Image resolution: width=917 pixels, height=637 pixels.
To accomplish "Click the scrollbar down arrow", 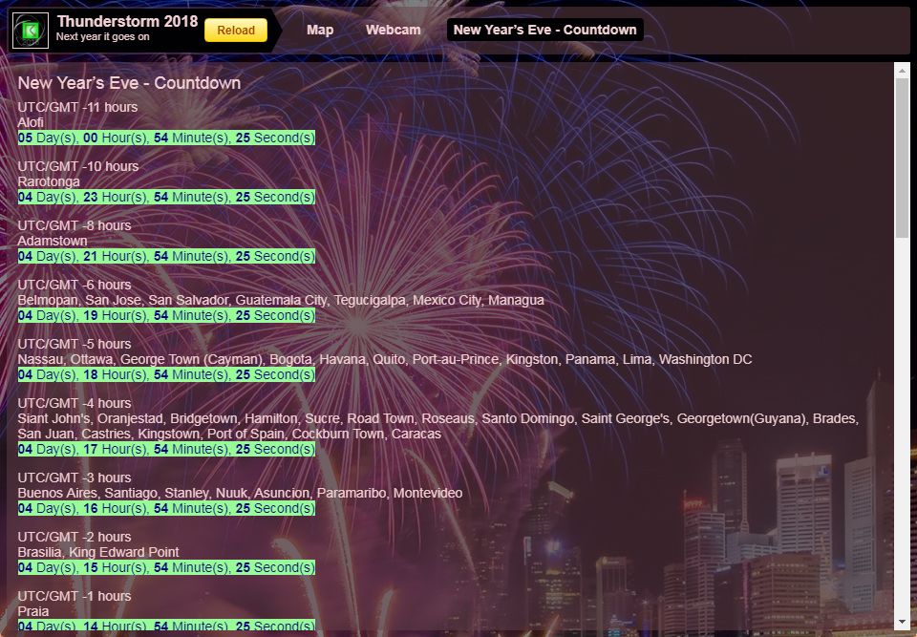I will pos(902,623).
